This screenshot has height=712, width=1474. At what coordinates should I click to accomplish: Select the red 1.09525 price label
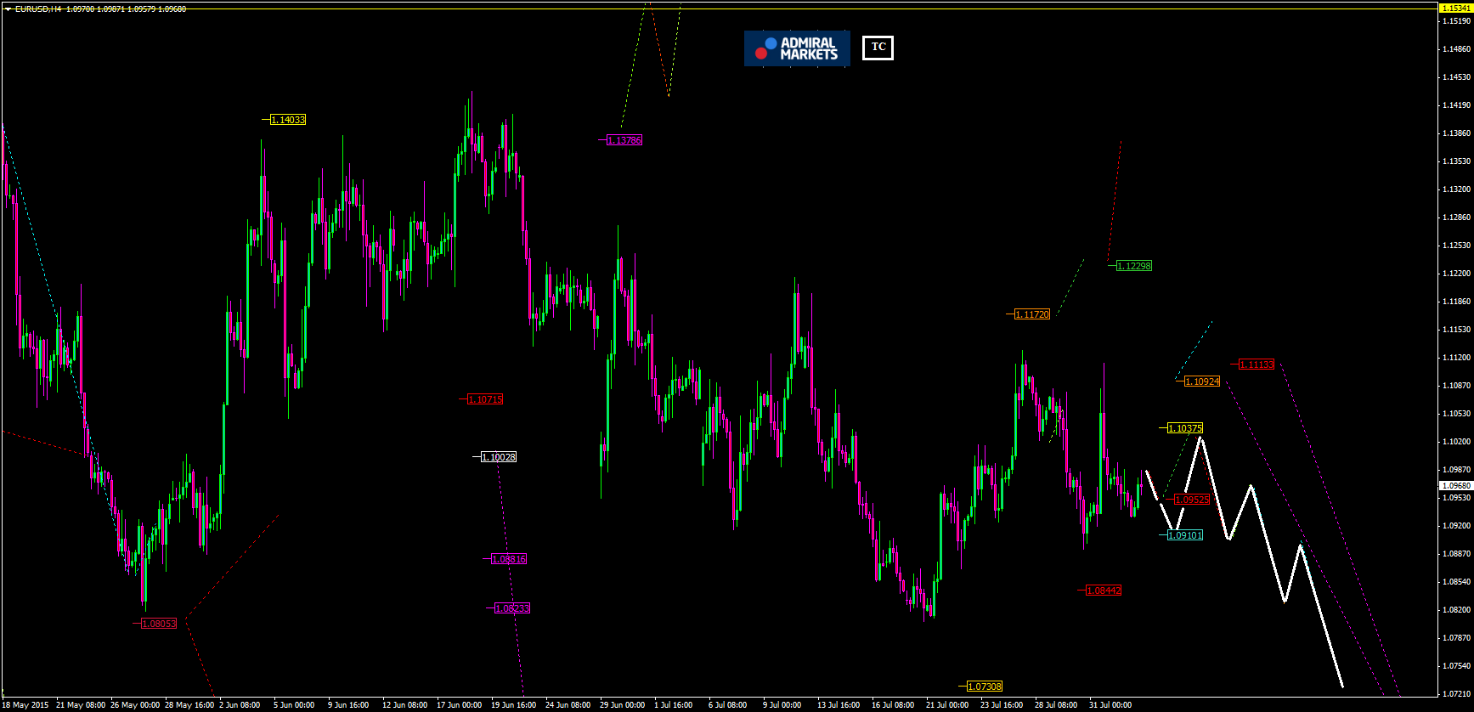(x=1192, y=500)
